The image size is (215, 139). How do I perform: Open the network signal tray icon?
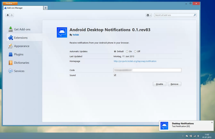pyautogui.click(x=194, y=136)
